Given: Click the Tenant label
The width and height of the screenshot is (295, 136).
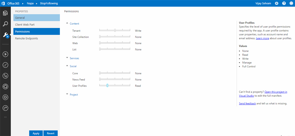Looking at the screenshot, I should (76, 31).
